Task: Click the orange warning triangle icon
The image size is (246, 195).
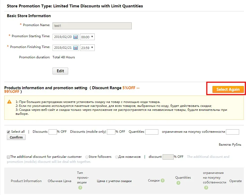Action: (x=10, y=102)
